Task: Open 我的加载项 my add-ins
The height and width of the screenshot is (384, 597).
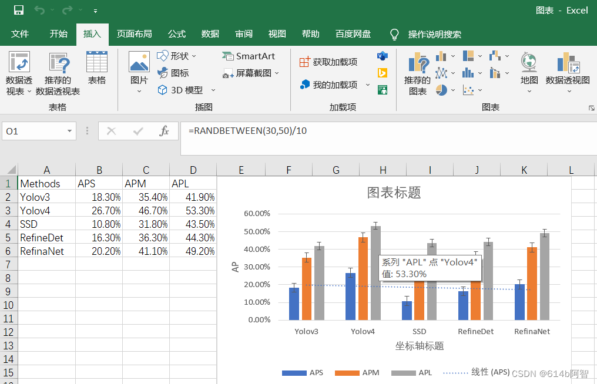Action: click(x=329, y=85)
